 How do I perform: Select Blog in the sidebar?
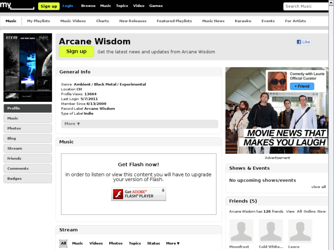pyautogui.click(x=28, y=138)
